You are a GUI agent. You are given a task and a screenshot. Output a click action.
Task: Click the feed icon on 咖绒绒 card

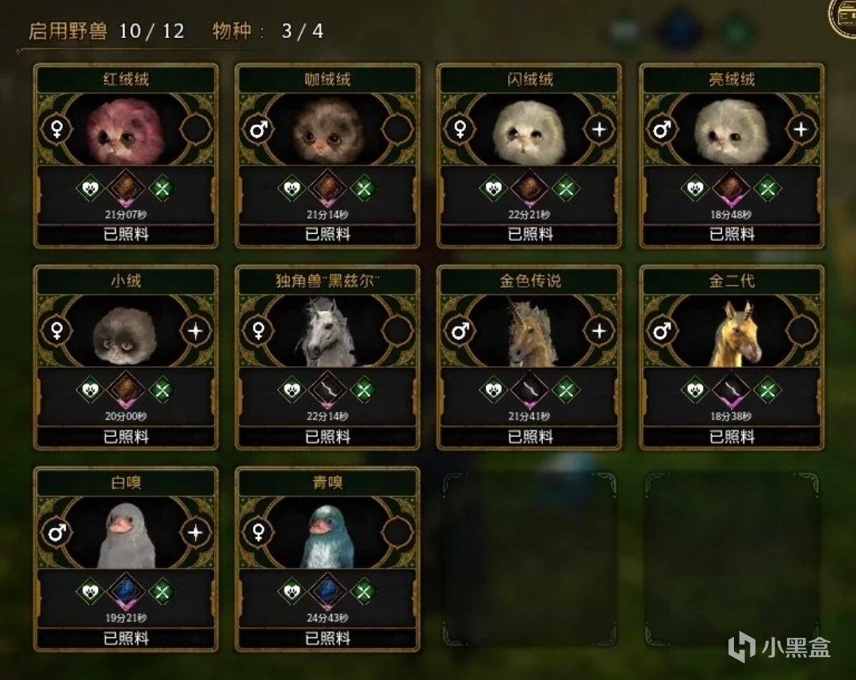364,189
